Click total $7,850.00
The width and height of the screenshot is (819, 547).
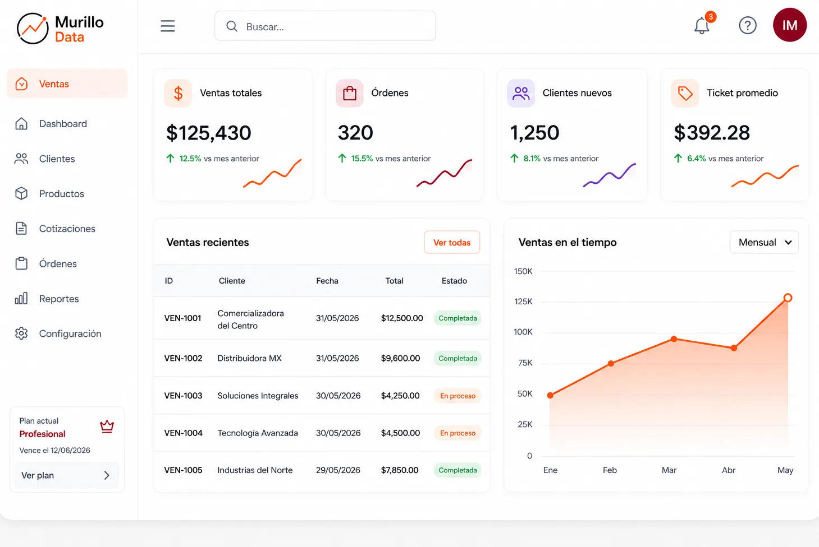click(x=400, y=470)
